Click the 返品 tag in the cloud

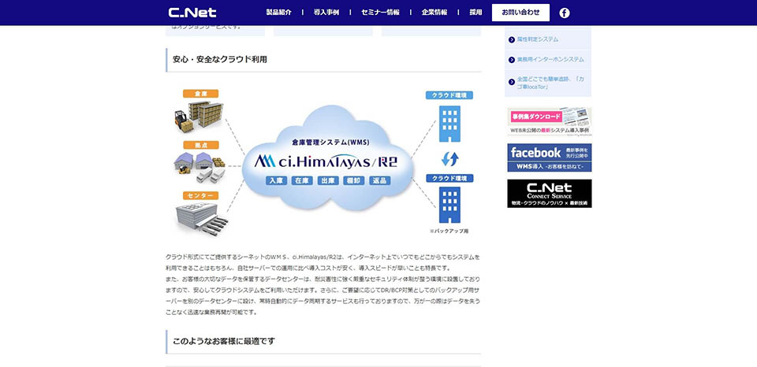coord(379,181)
